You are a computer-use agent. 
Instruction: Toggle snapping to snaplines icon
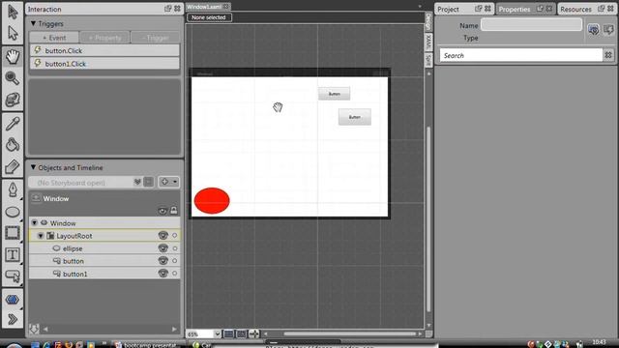pos(254,333)
